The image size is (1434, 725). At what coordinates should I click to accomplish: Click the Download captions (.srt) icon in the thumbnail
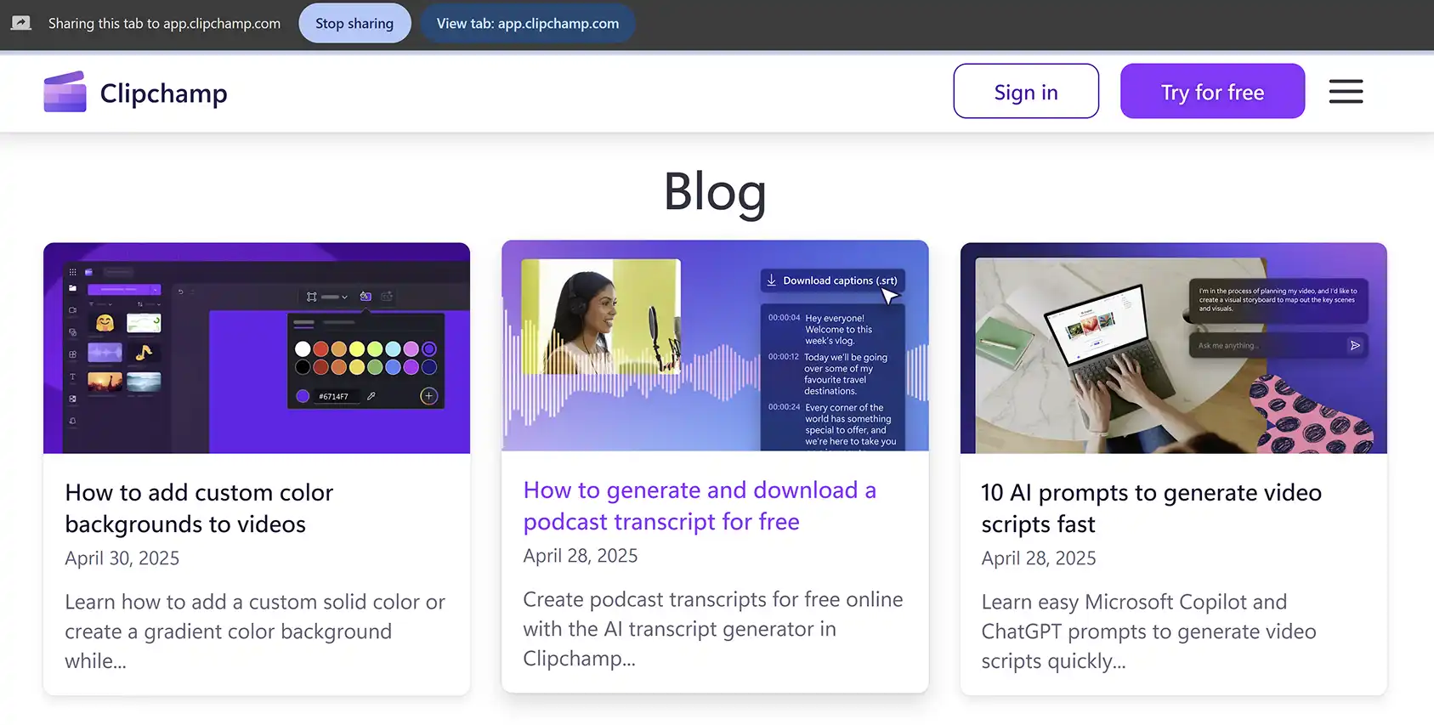click(x=772, y=280)
